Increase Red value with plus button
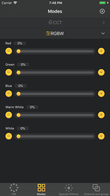Image resolution: width=110 pixels, height=196 pixels. pyautogui.click(x=101, y=51)
